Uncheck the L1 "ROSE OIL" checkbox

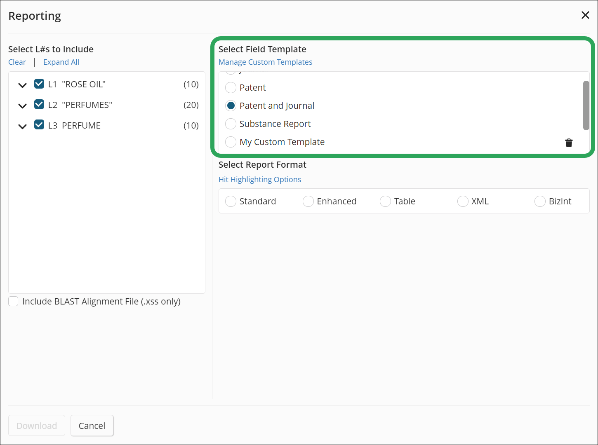[39, 84]
